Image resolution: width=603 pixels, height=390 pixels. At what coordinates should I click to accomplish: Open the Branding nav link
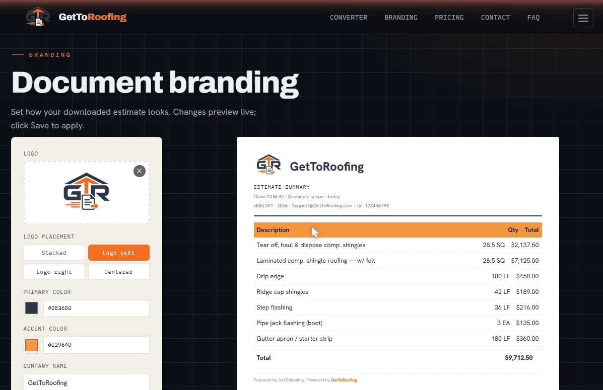400,18
